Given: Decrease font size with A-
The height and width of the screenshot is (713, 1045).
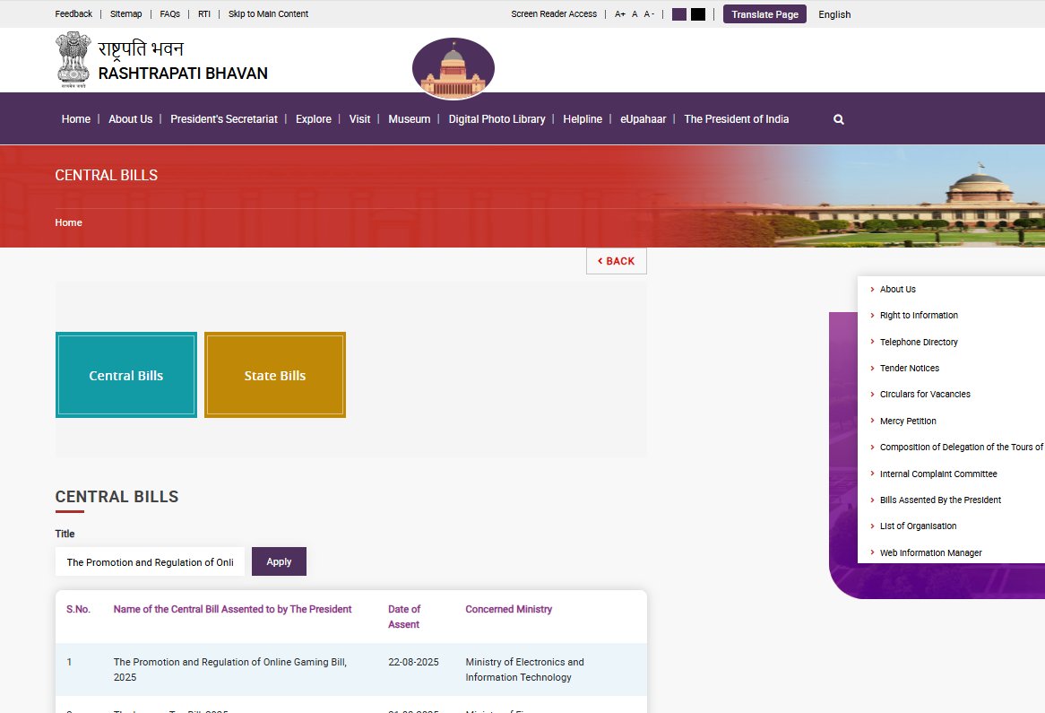Looking at the screenshot, I should click(x=649, y=14).
